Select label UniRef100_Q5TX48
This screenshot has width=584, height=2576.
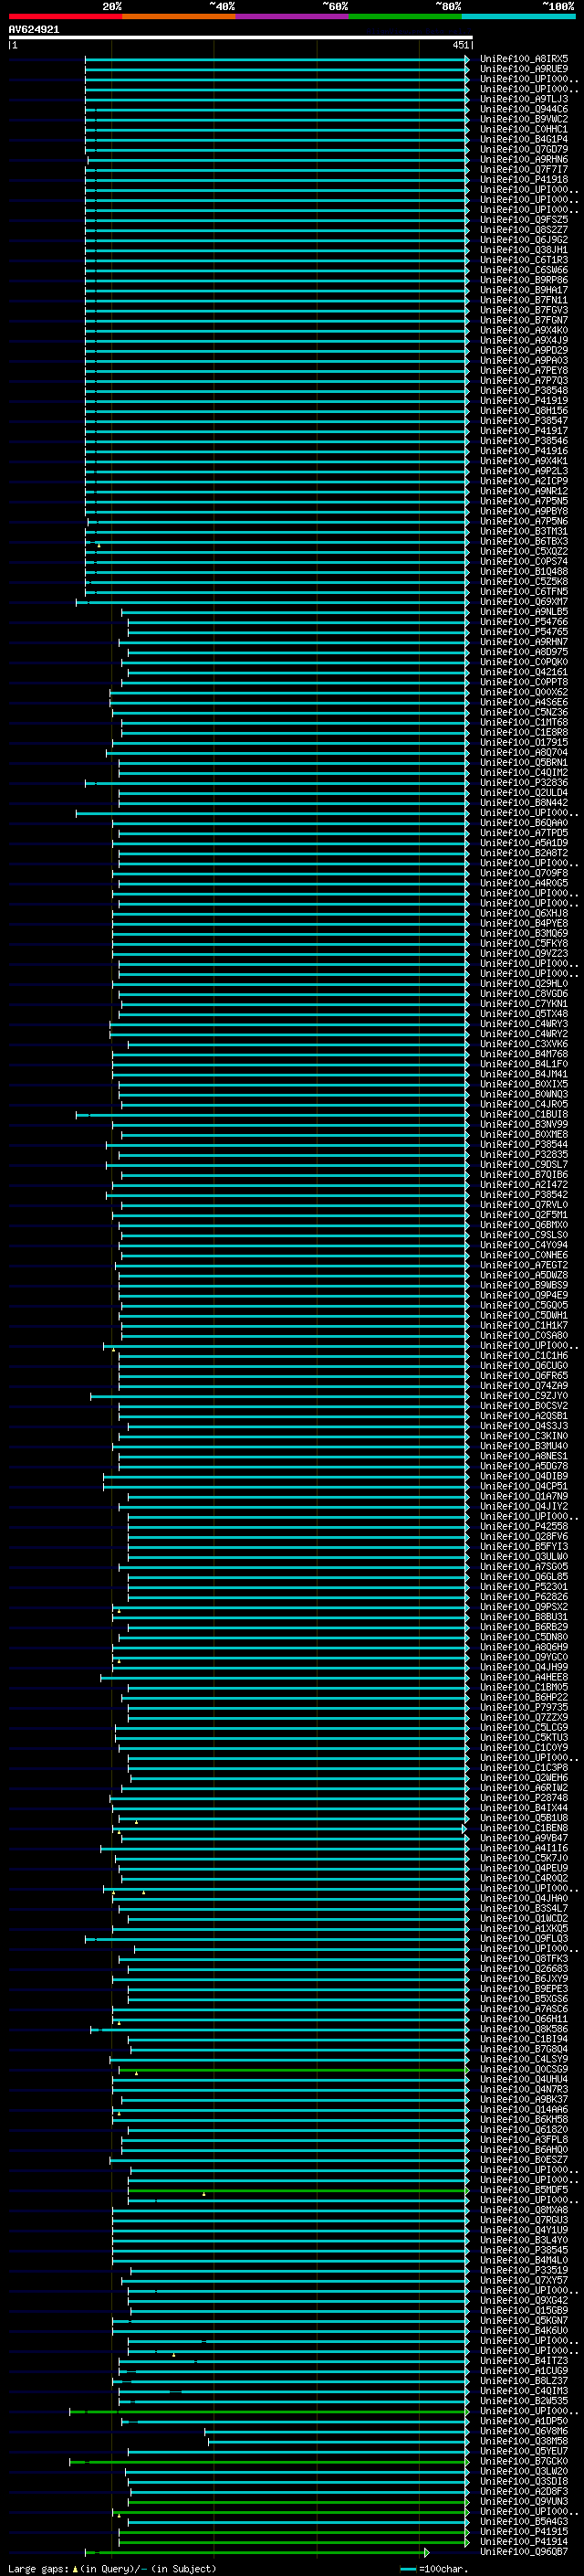pyautogui.click(x=524, y=1014)
